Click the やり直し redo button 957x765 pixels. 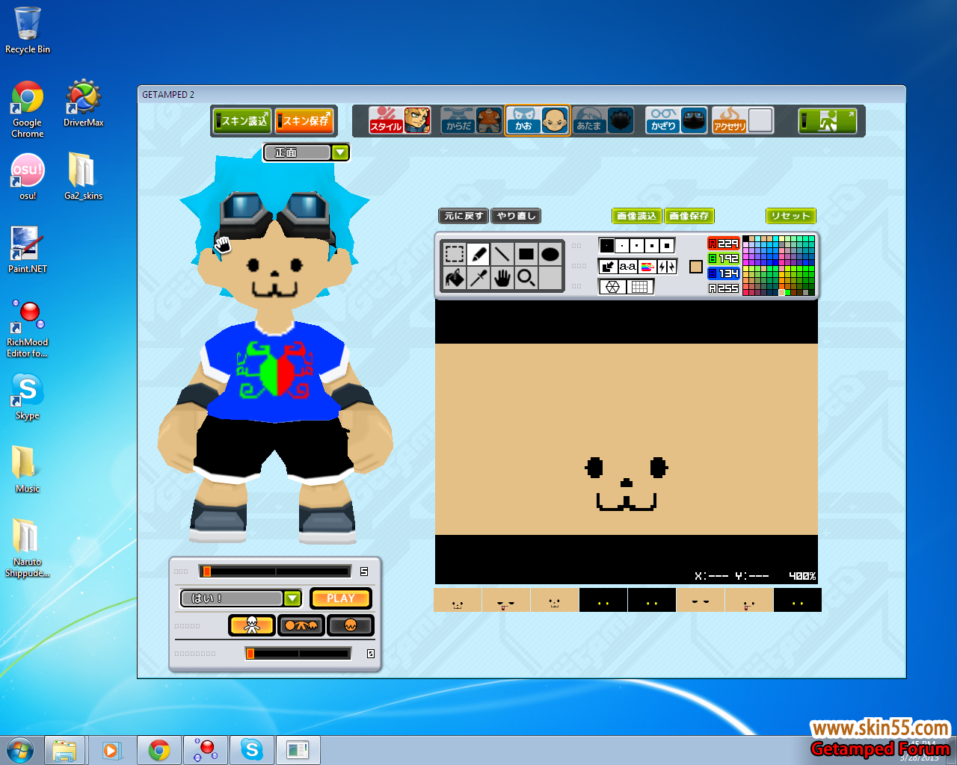click(x=517, y=216)
